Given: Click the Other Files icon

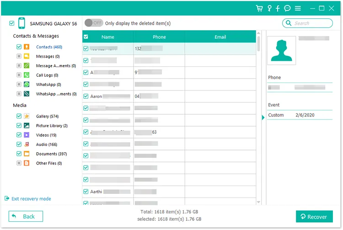Looking at the screenshot, I should pos(27,163).
